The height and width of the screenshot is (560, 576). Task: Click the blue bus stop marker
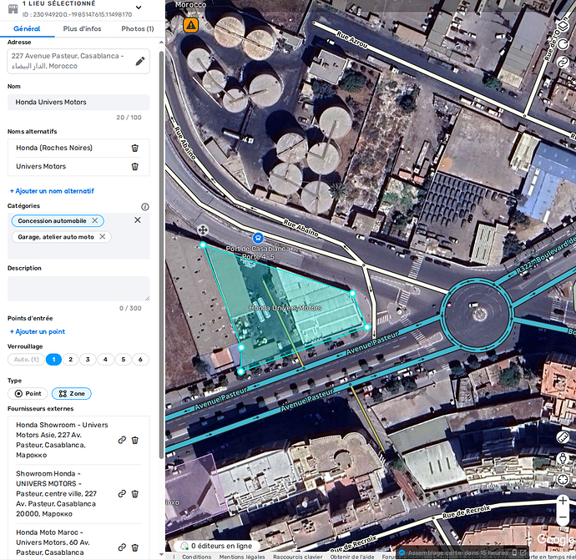click(x=258, y=238)
